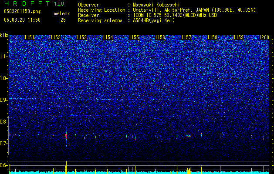Screen dimensions: 274x174
Task: Click the 1156 time marker
Action: tap(160, 37)
